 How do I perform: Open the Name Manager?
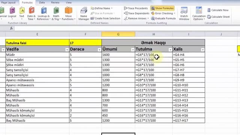(84, 13)
